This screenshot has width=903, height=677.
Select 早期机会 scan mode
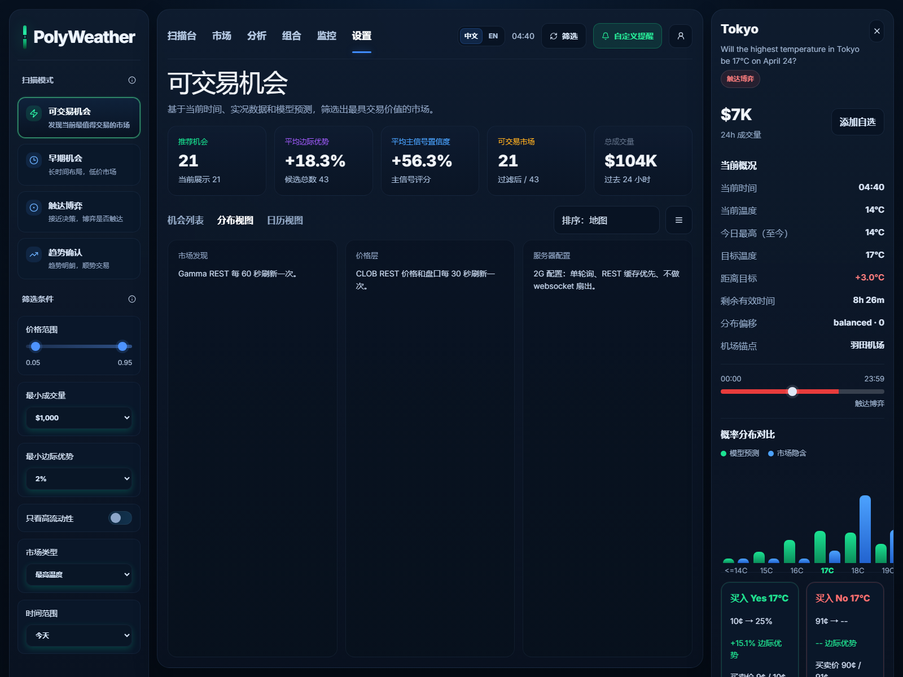tap(79, 165)
